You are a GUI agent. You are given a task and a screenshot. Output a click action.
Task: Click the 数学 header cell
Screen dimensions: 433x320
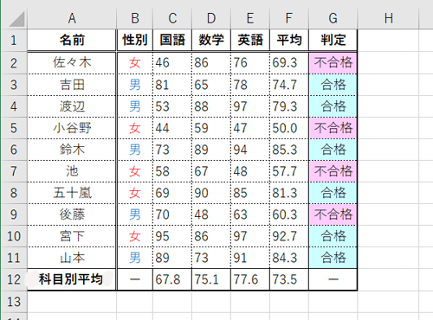pos(211,40)
